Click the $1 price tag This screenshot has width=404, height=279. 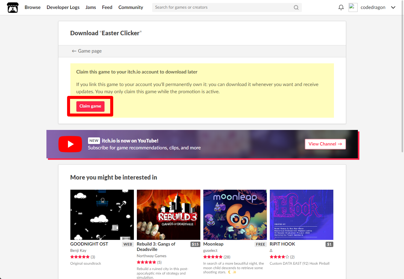pyautogui.click(x=329, y=244)
